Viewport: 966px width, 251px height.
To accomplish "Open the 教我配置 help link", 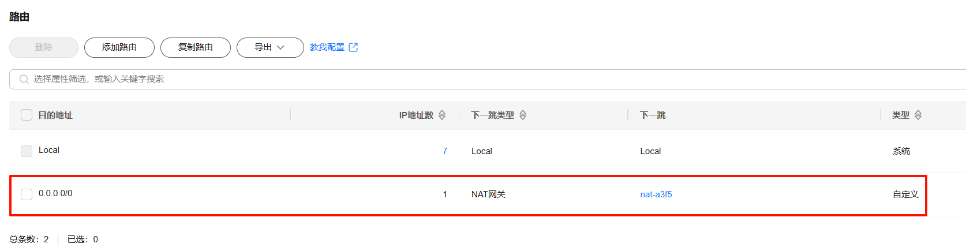I will (x=327, y=47).
